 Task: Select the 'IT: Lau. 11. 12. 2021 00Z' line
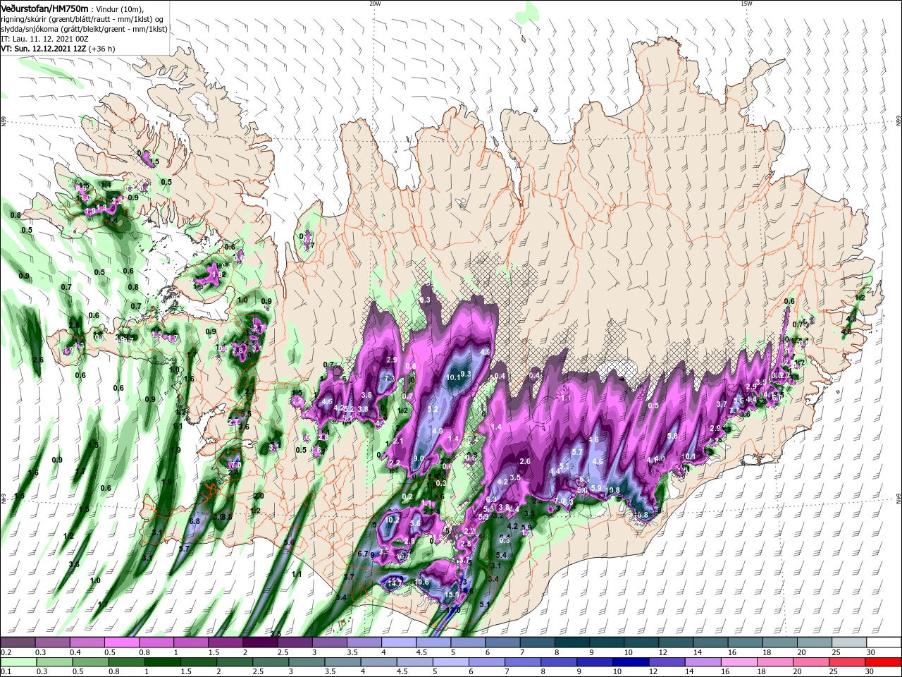[45, 39]
